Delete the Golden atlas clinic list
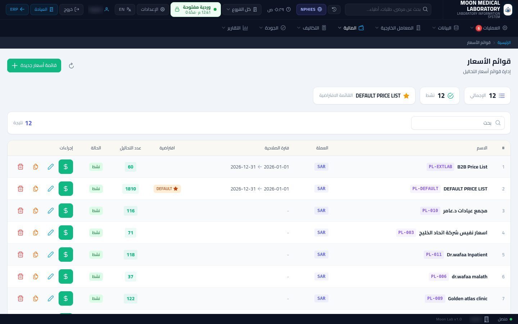The height and width of the screenshot is (324, 518). point(21,298)
